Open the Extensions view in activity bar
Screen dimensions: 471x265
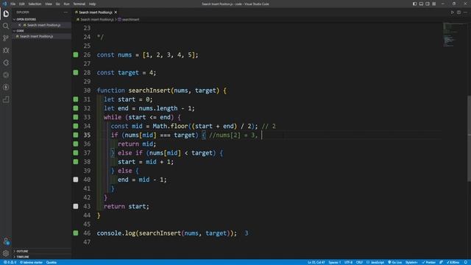tap(6, 63)
